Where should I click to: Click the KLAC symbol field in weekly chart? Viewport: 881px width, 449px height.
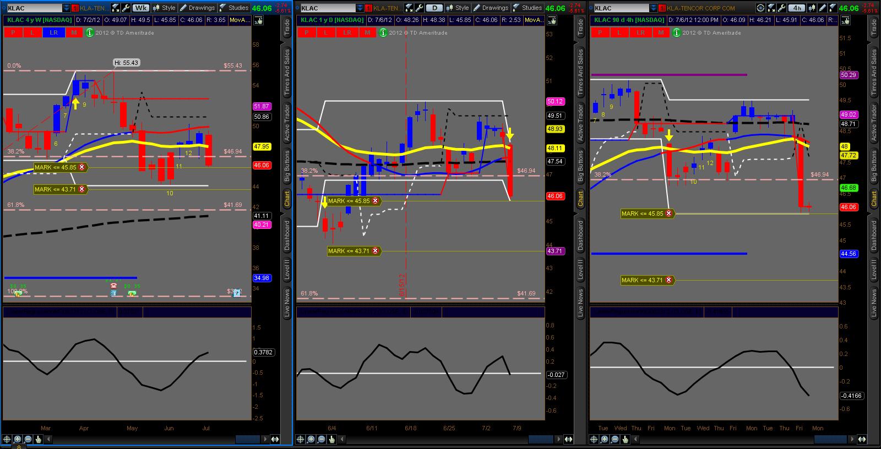[x=35, y=8]
